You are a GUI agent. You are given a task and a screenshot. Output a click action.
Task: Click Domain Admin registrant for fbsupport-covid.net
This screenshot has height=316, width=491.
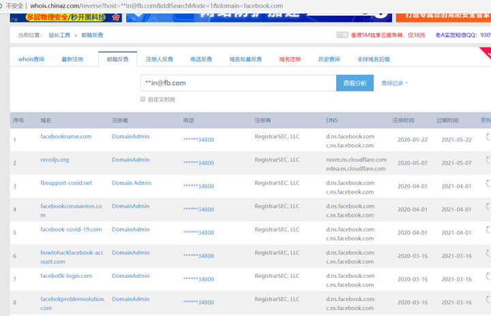[132, 183]
